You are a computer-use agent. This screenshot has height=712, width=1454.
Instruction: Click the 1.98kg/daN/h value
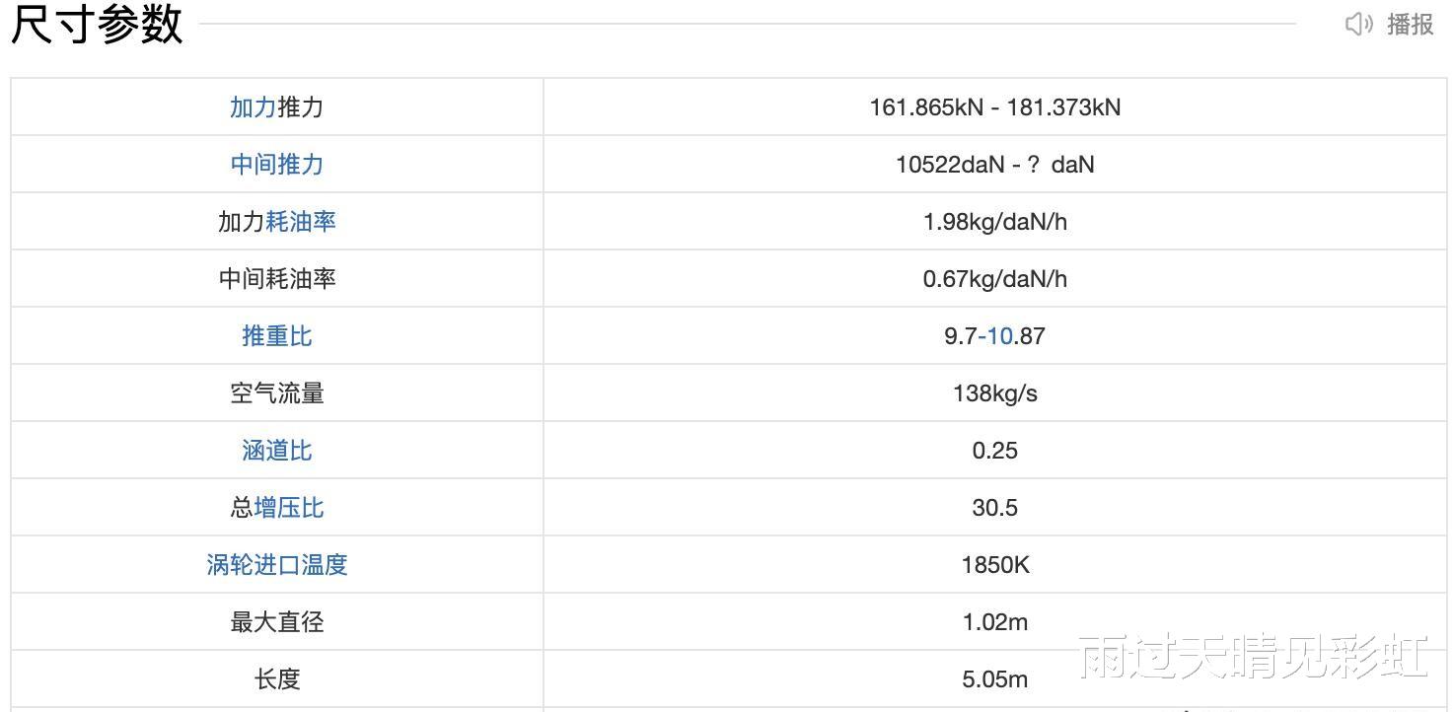994,221
